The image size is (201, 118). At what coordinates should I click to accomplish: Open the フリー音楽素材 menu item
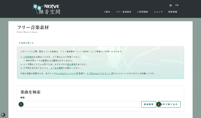point(123,12)
